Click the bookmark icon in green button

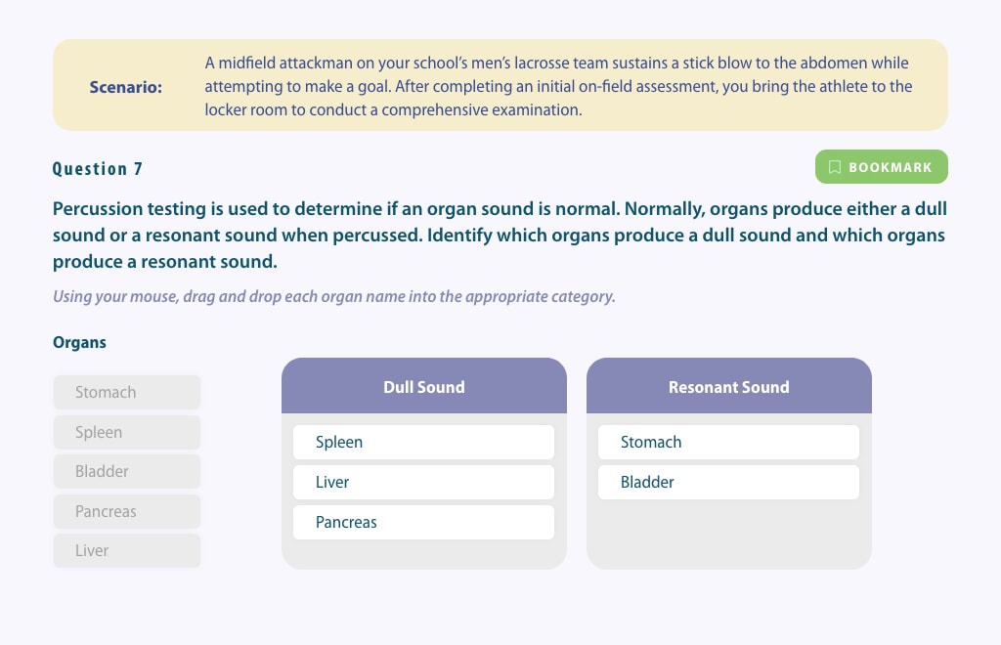[835, 167]
